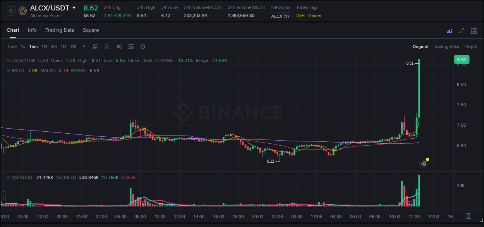Viewport: 484px width, 227px height.
Task: Collapse the Vol(ALCX) volume panel chevron
Action: click(x=8, y=177)
